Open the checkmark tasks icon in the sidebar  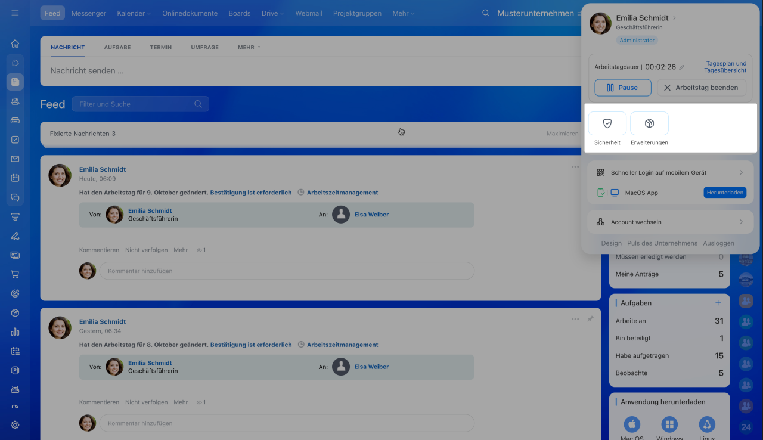(15, 140)
